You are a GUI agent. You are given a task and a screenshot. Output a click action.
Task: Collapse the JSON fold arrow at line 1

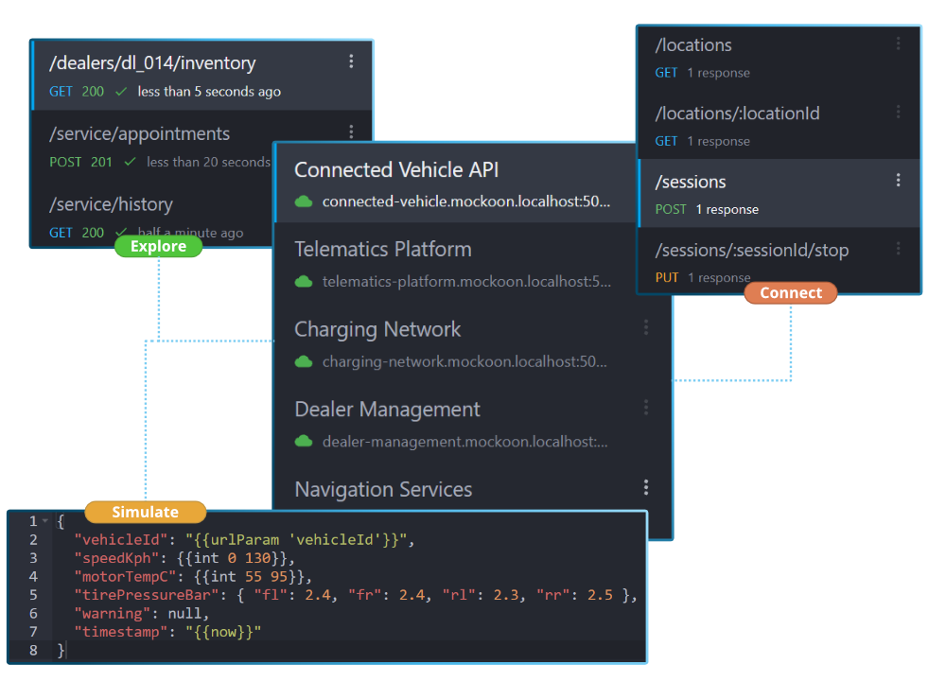45,521
